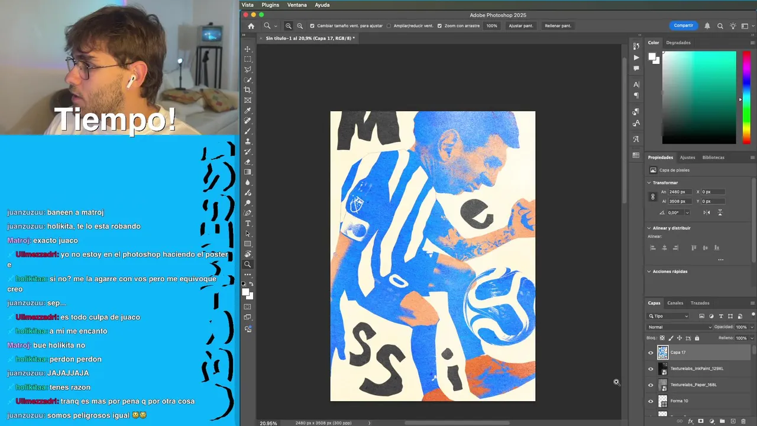The image size is (757, 426).
Task: Open the Plugins menu
Action: coord(270,5)
